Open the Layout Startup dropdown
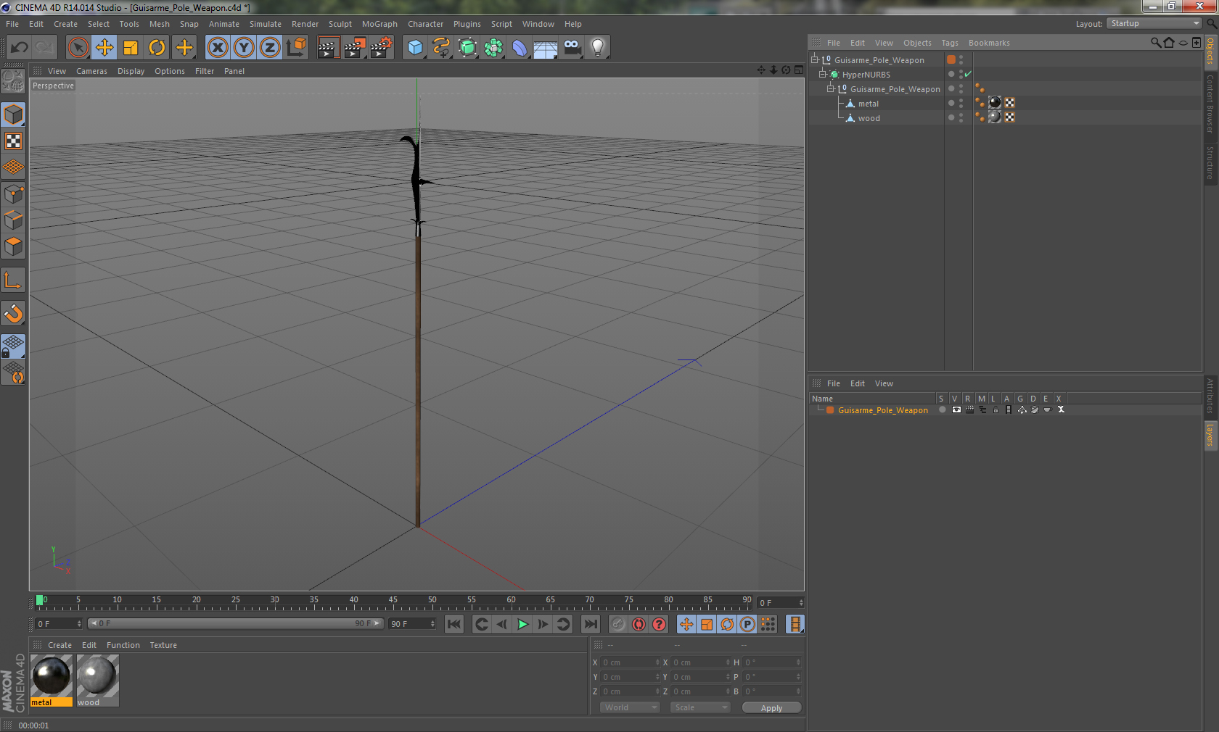The height and width of the screenshot is (732, 1219). (1154, 24)
